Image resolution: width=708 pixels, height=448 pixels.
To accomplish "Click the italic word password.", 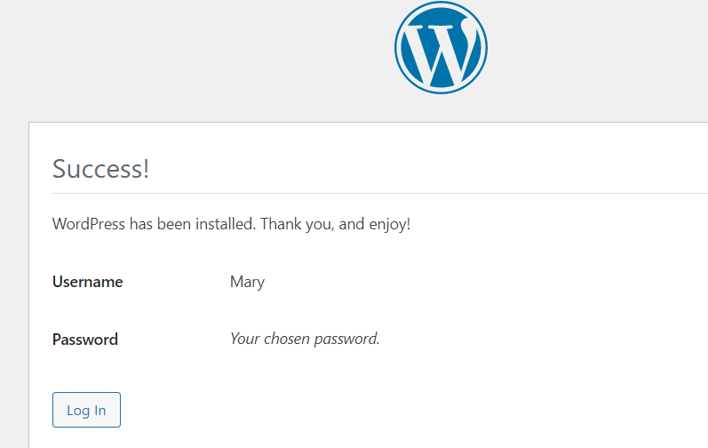I will click(350, 339).
